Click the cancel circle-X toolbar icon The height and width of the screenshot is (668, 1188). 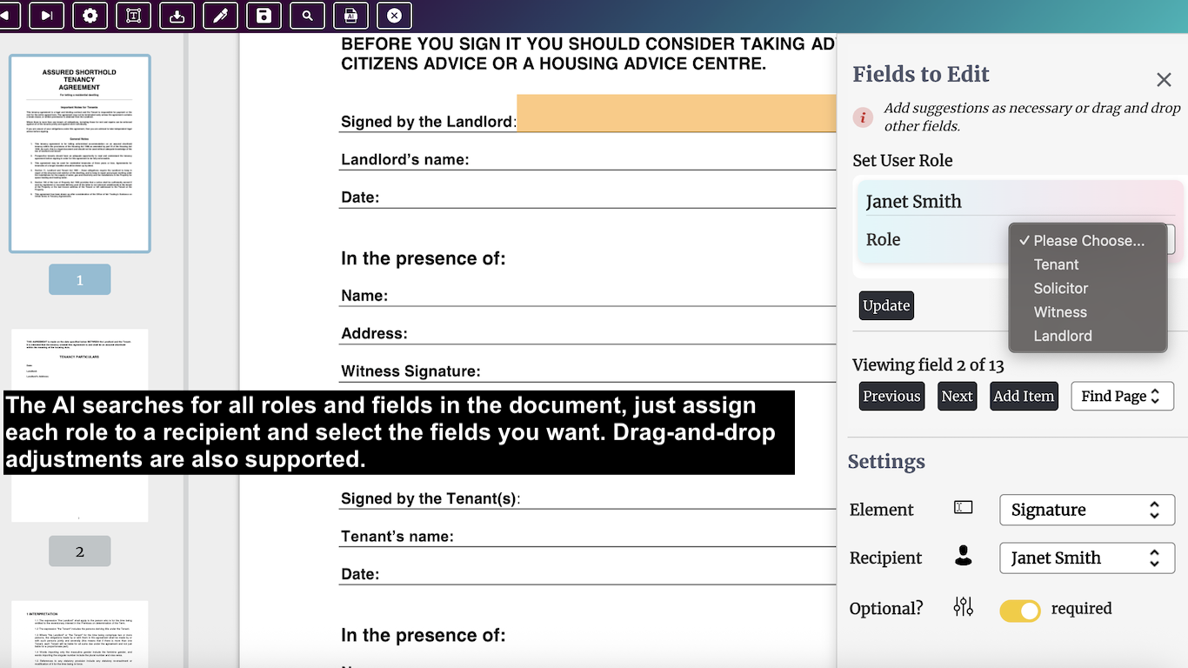coord(394,16)
